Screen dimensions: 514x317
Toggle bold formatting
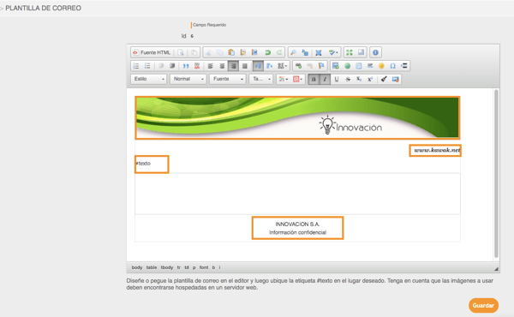[x=314, y=80]
